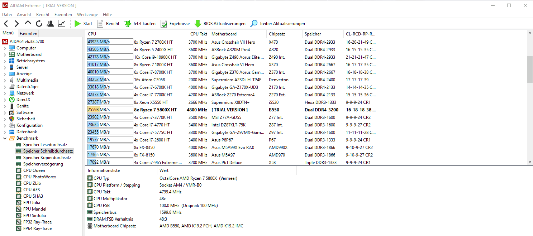Viewport: 533px width, 236px height.
Task: Expand the Server tree node
Action: click(x=5, y=67)
